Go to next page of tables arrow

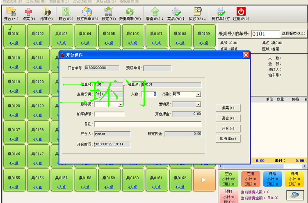coord(204,180)
